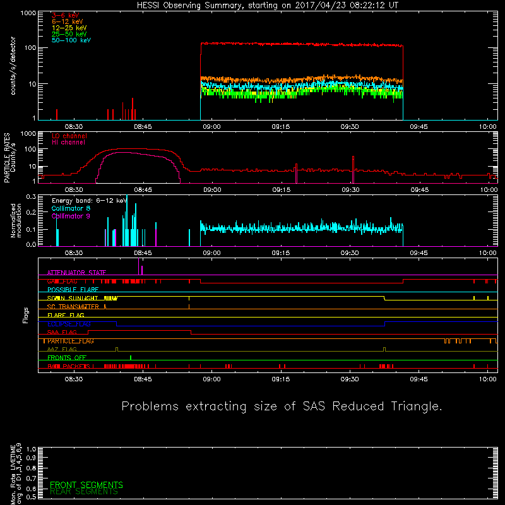
Task: Select the orange 6-12 keV legend label
Action: [68, 21]
